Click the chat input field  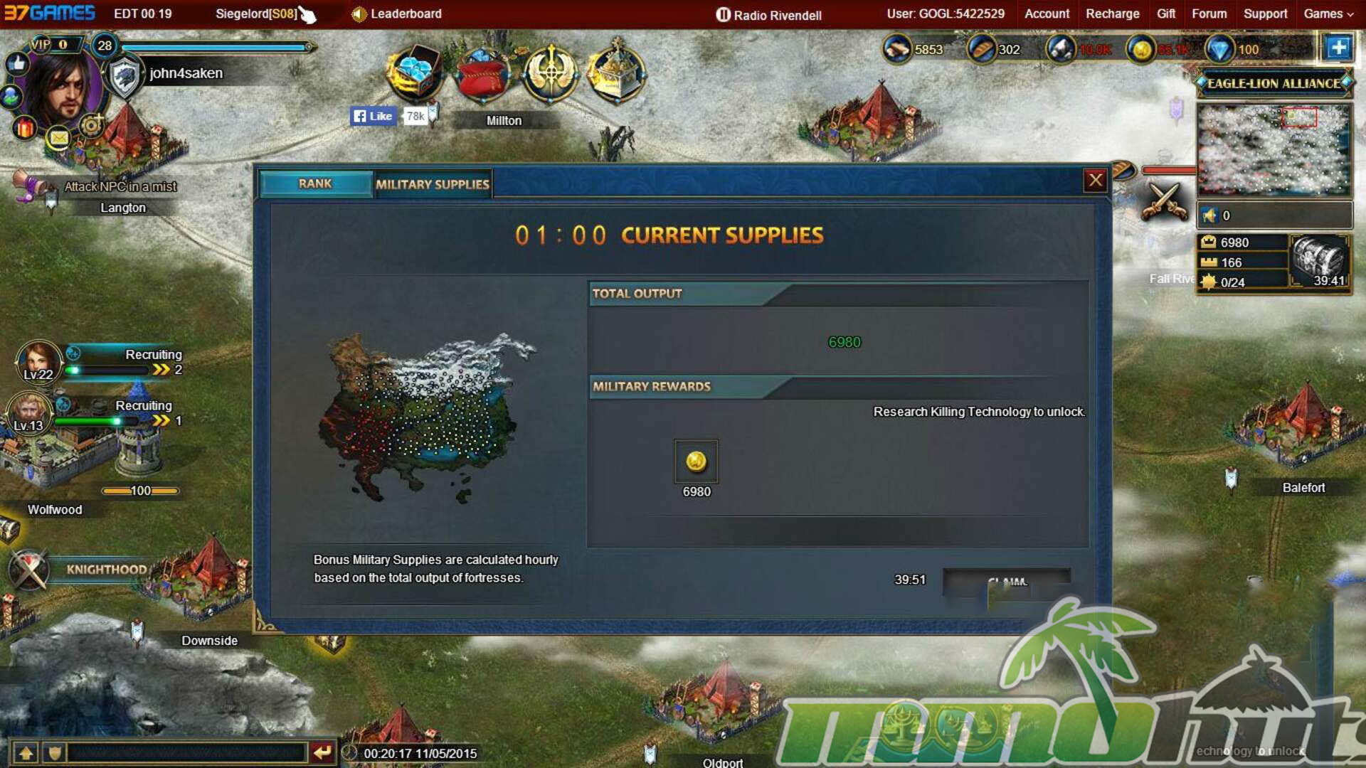187,752
